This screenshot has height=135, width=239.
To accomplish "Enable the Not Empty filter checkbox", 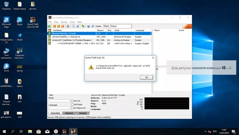I will pyautogui.click(x=72, y=104).
